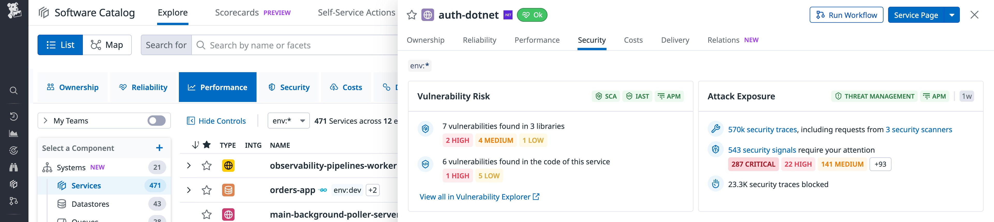Click the recent history icon in sidebar
The image size is (994, 222).
[x=13, y=116]
